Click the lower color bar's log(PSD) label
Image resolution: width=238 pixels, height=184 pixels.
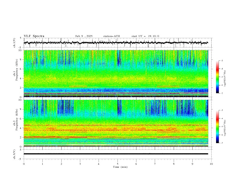[x=225, y=128]
